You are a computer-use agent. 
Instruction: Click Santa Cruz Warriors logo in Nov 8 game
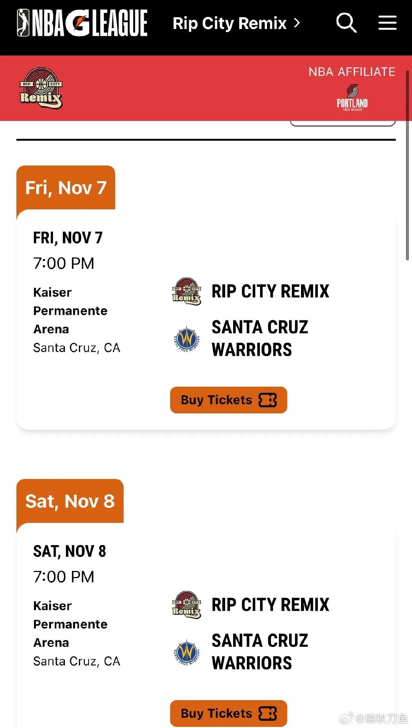click(x=187, y=652)
